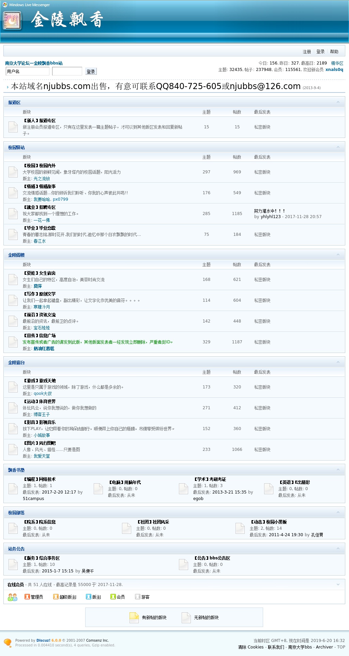Click the 登录 submit button
Viewport: 349px width, 656px height.
click(91, 71)
